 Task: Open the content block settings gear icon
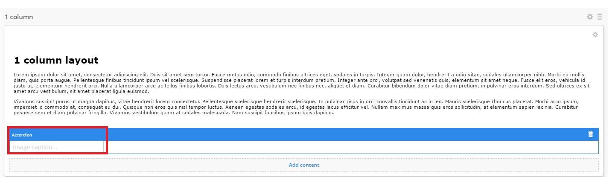595,35
